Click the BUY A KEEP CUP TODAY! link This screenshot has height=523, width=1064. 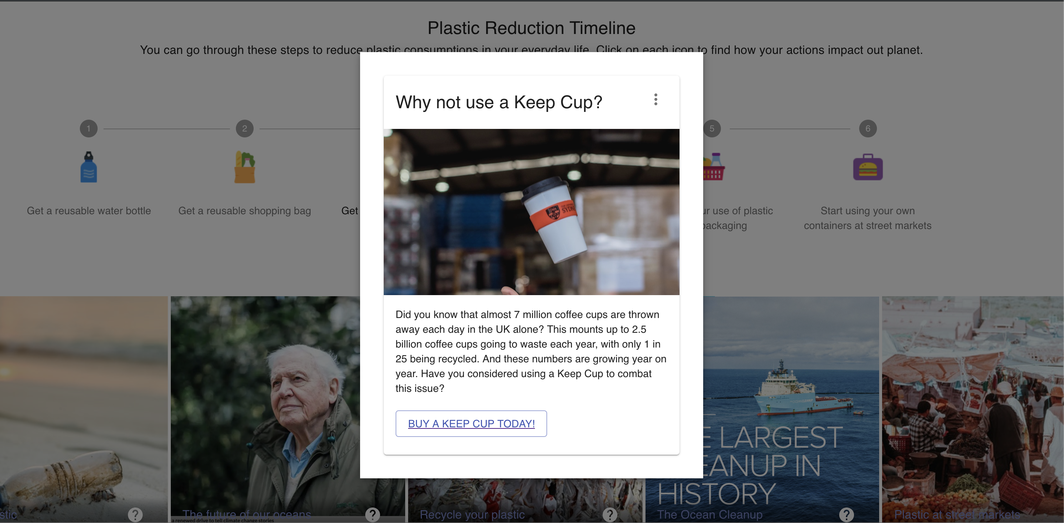(471, 424)
